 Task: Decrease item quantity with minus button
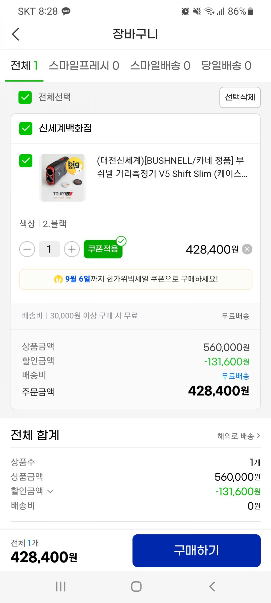click(x=27, y=249)
